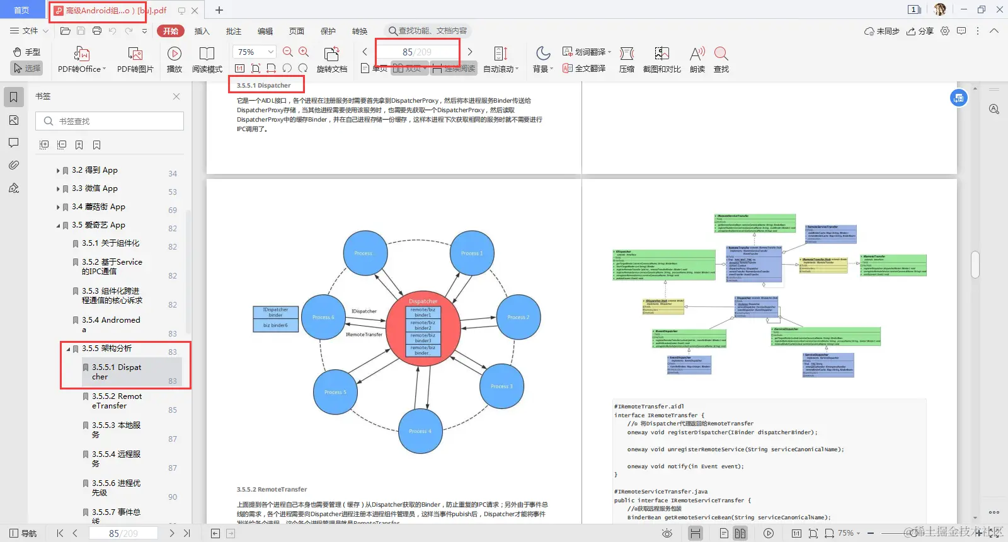Open zoom percentage 75% dropdown
This screenshot has height=542, width=1008.
[255, 52]
